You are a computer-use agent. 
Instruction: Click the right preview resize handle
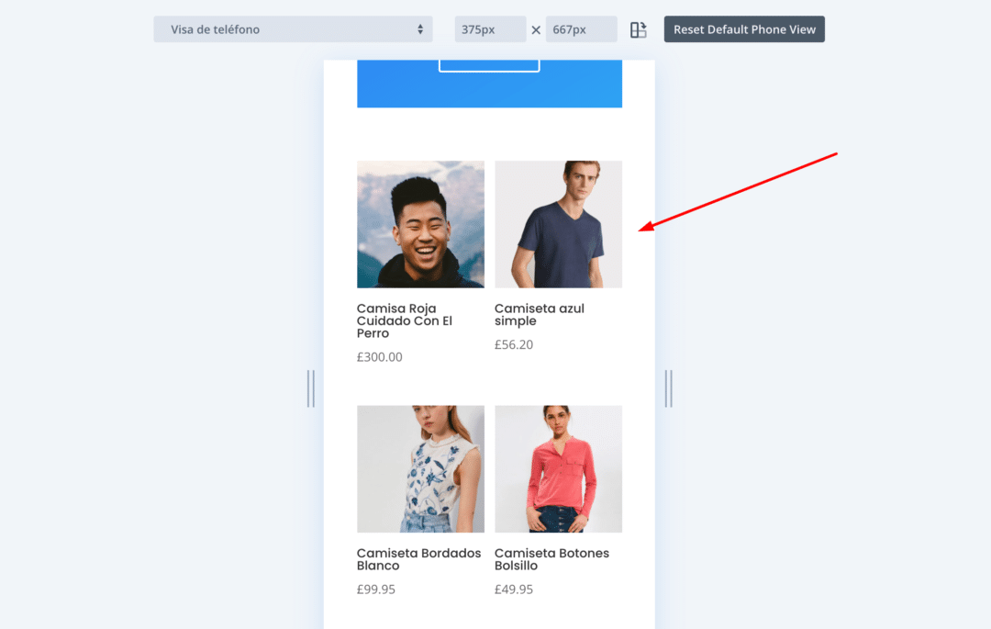click(x=668, y=388)
